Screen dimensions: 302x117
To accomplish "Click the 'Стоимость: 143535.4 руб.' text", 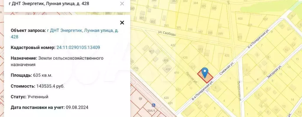I will (x=37, y=86).
